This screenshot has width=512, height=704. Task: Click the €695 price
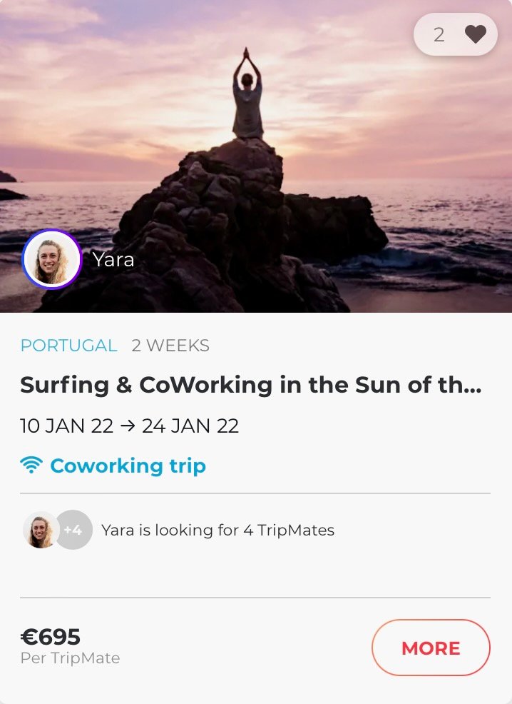tap(51, 636)
